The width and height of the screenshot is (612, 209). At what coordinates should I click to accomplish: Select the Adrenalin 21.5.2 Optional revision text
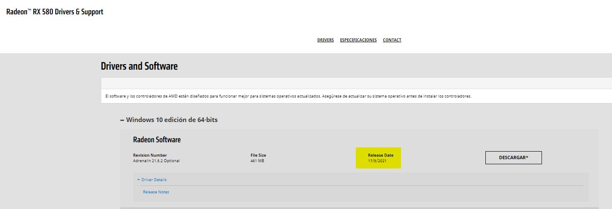point(156,161)
